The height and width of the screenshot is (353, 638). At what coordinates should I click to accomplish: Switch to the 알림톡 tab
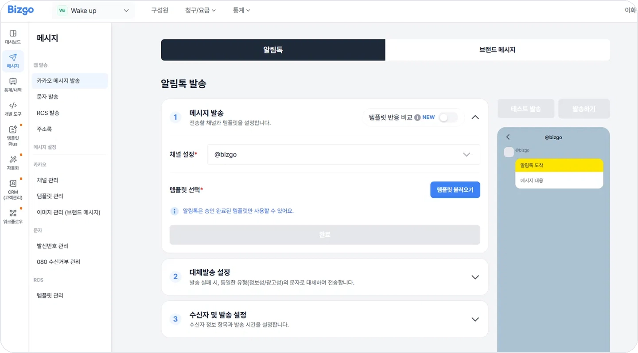pyautogui.click(x=273, y=50)
